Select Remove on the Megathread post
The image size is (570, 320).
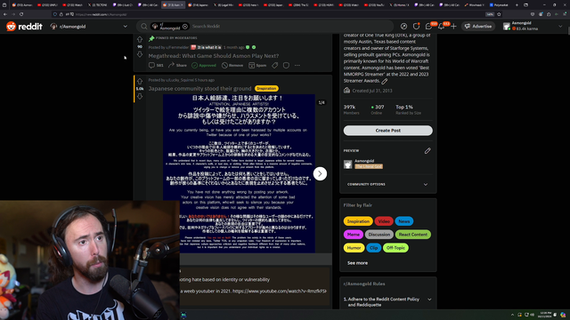pos(232,65)
